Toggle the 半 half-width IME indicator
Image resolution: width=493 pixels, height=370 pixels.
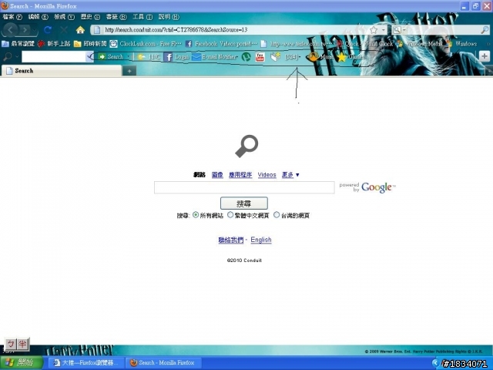(x=22, y=344)
